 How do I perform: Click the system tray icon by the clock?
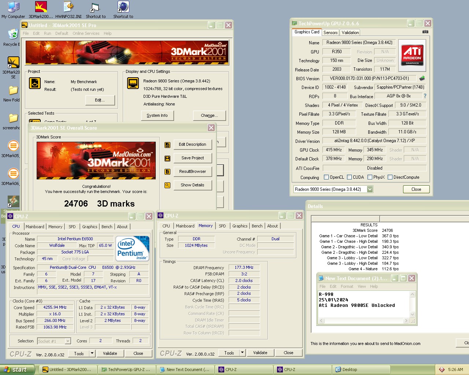442,370
